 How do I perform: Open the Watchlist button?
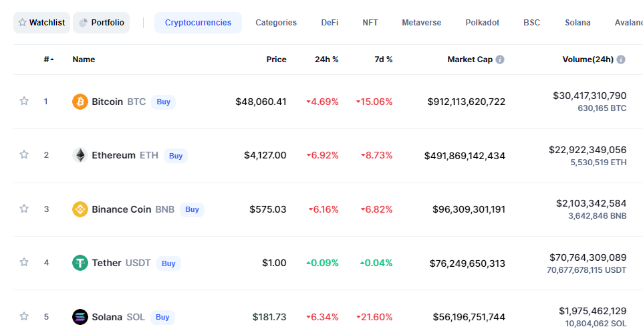tap(42, 23)
